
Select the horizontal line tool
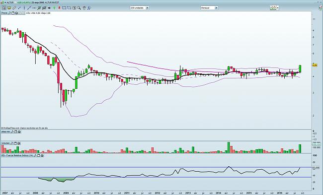tap(34, 8)
